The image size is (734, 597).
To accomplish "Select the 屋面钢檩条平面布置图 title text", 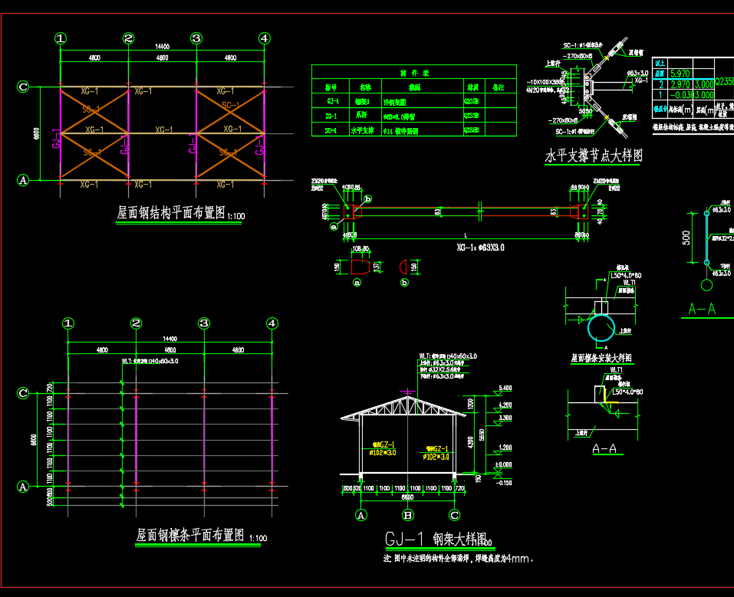I will pyautogui.click(x=191, y=534).
